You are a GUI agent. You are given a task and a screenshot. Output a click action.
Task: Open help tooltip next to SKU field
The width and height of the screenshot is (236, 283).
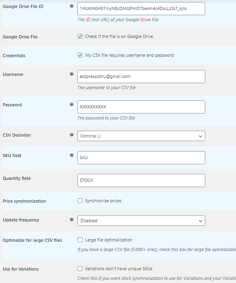pos(71,155)
